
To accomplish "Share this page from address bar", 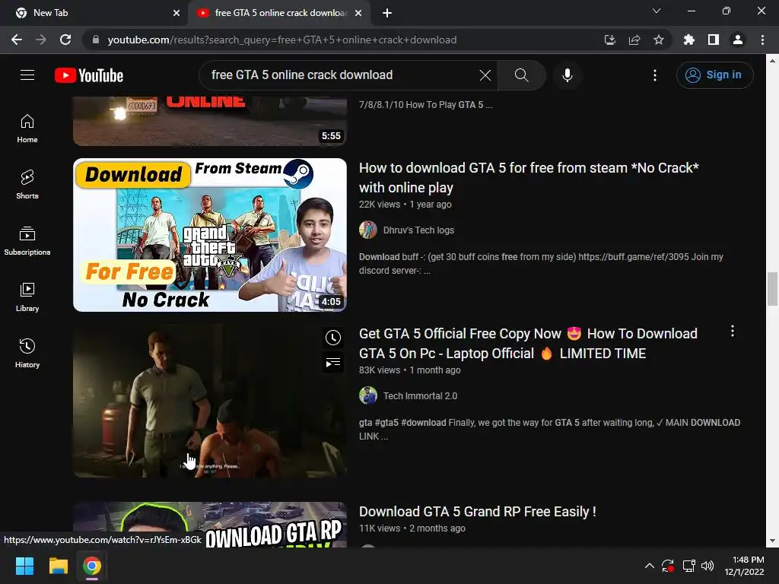I will [x=634, y=40].
